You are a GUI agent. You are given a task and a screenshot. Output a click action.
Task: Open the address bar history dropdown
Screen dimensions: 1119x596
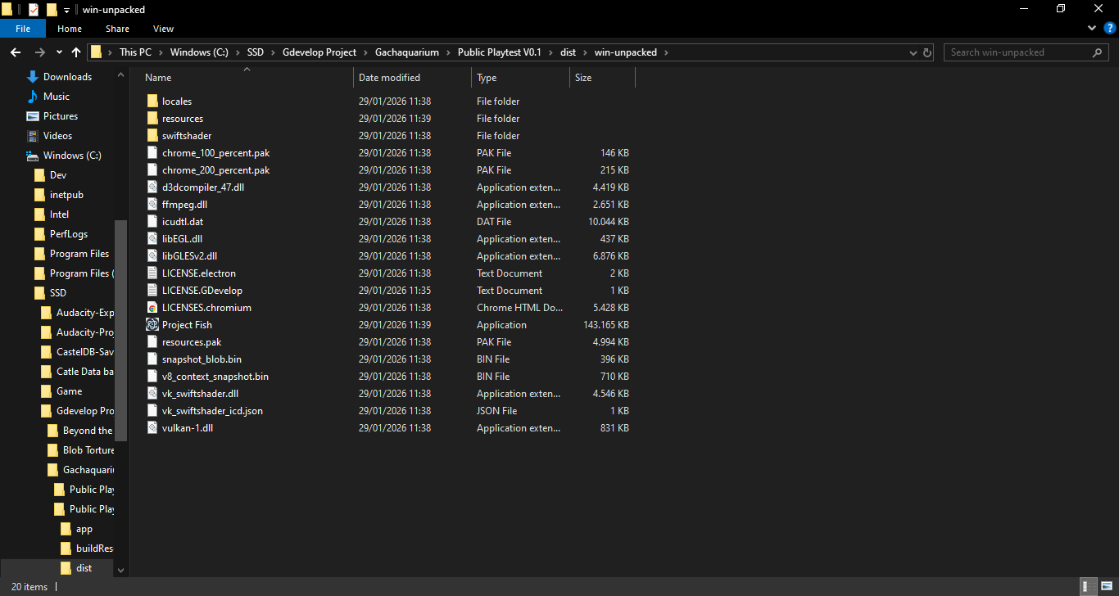(913, 52)
